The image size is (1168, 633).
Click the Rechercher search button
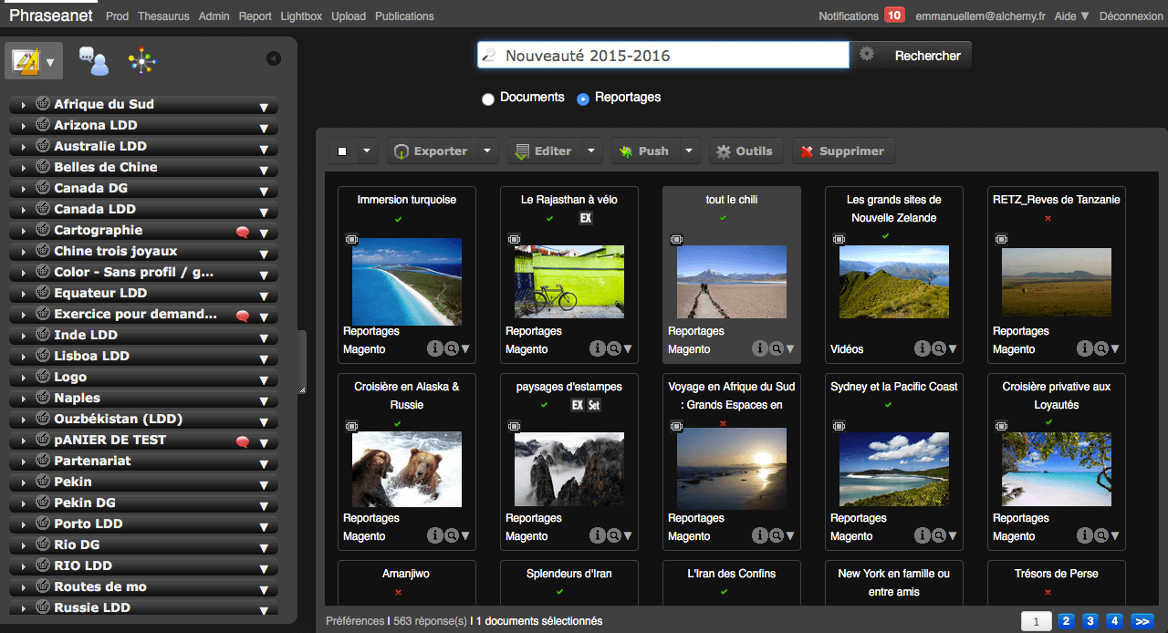pyautogui.click(x=927, y=56)
